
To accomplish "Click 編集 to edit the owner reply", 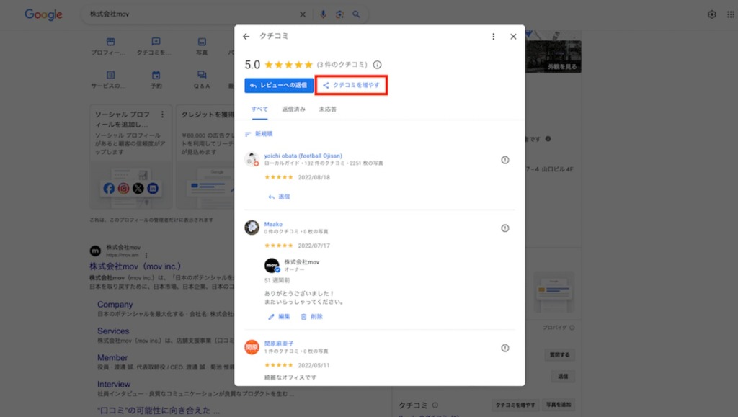I will [280, 316].
